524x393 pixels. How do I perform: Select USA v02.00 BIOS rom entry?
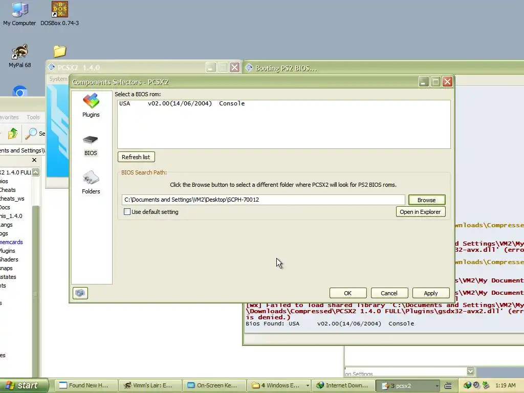tap(283, 103)
